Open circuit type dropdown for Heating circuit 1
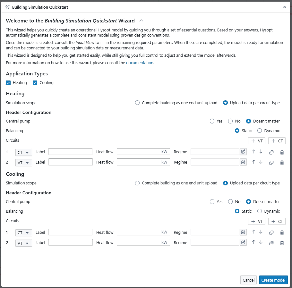Image resolution: width=292 pixels, height=288 pixels. pyautogui.click(x=24, y=152)
